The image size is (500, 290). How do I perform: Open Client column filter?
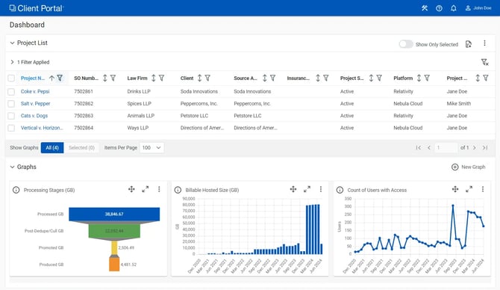tap(207, 78)
